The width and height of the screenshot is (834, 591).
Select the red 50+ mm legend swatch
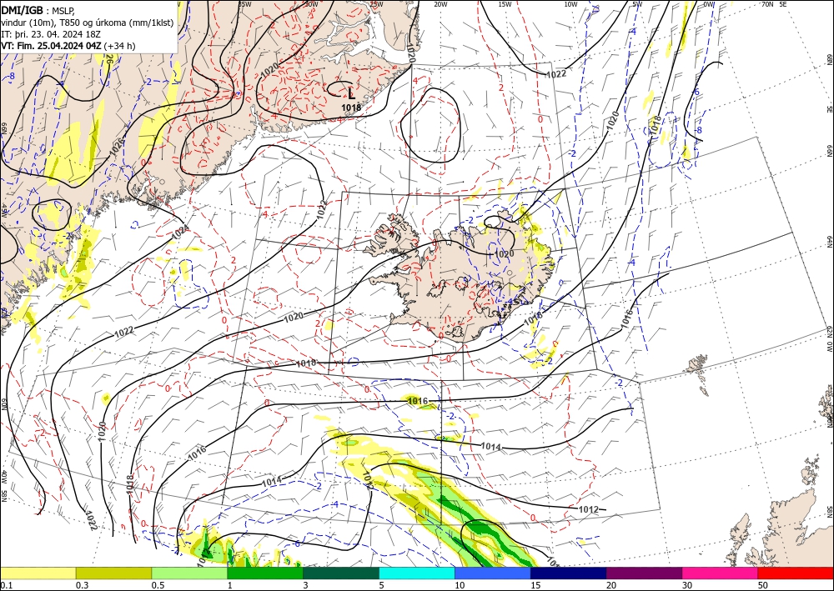click(x=796, y=573)
